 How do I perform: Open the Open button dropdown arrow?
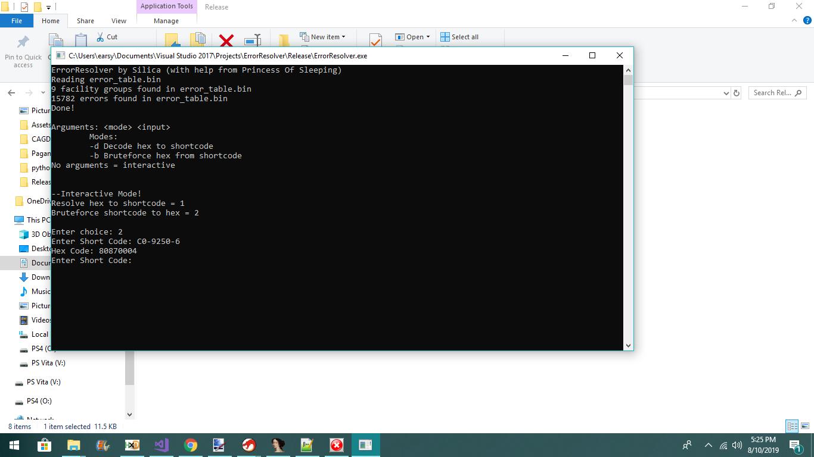coord(428,37)
